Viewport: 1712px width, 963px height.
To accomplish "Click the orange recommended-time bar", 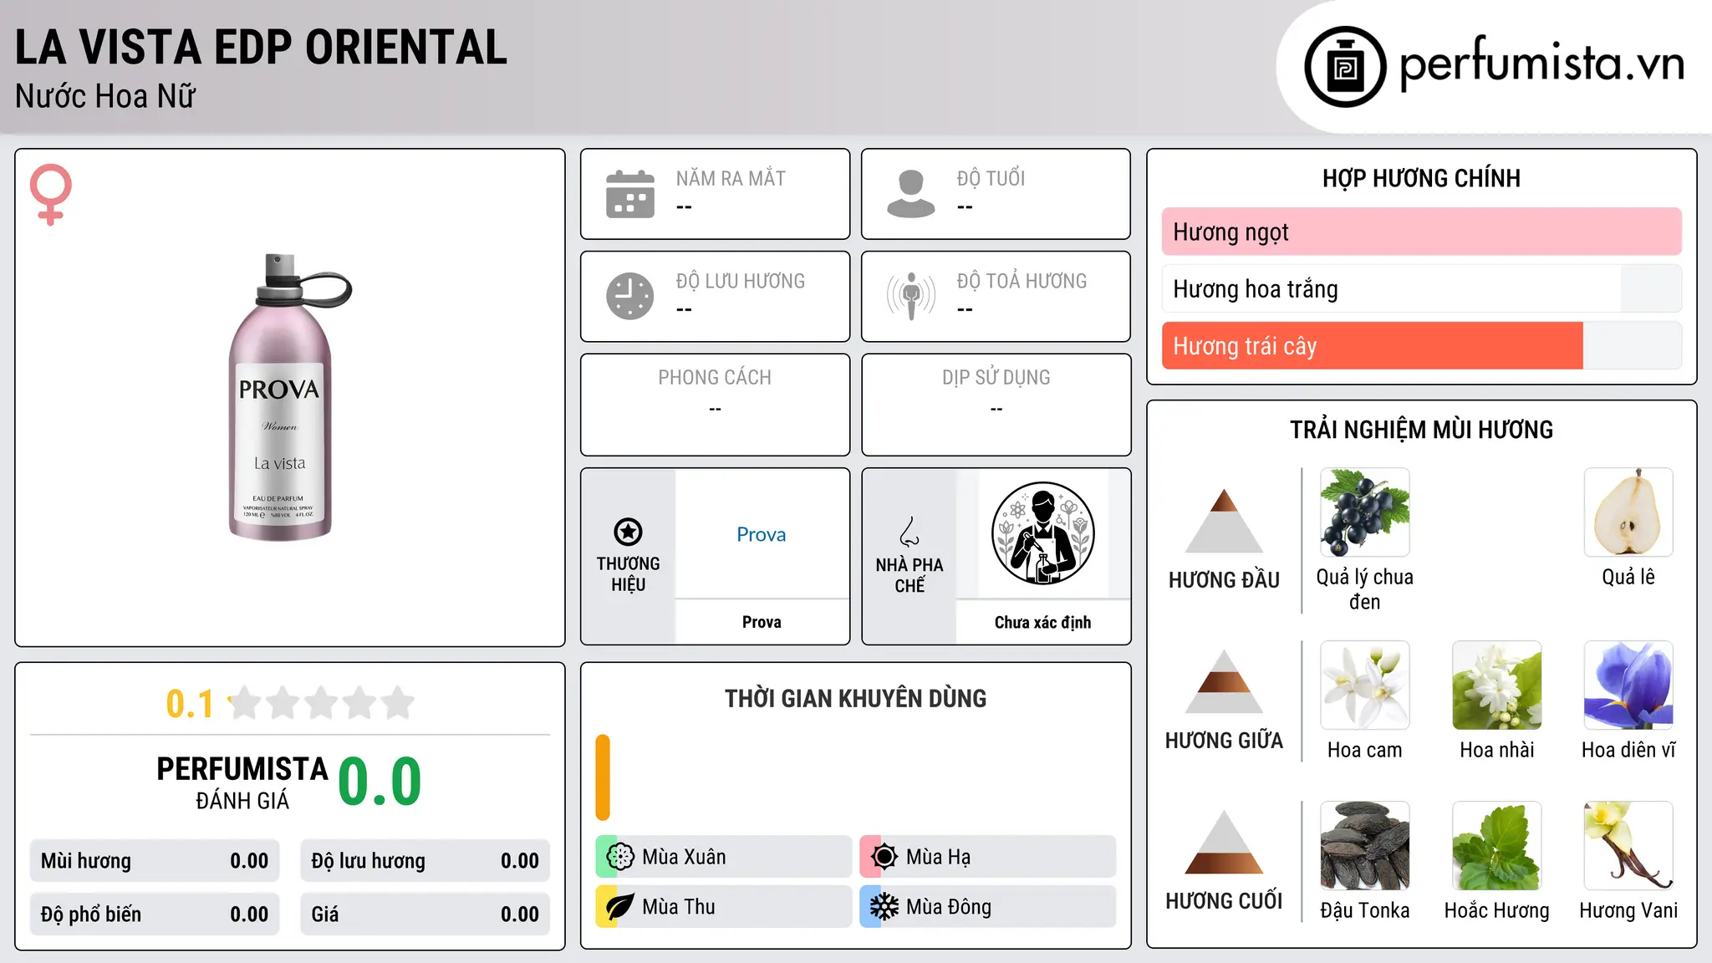I will tap(603, 777).
